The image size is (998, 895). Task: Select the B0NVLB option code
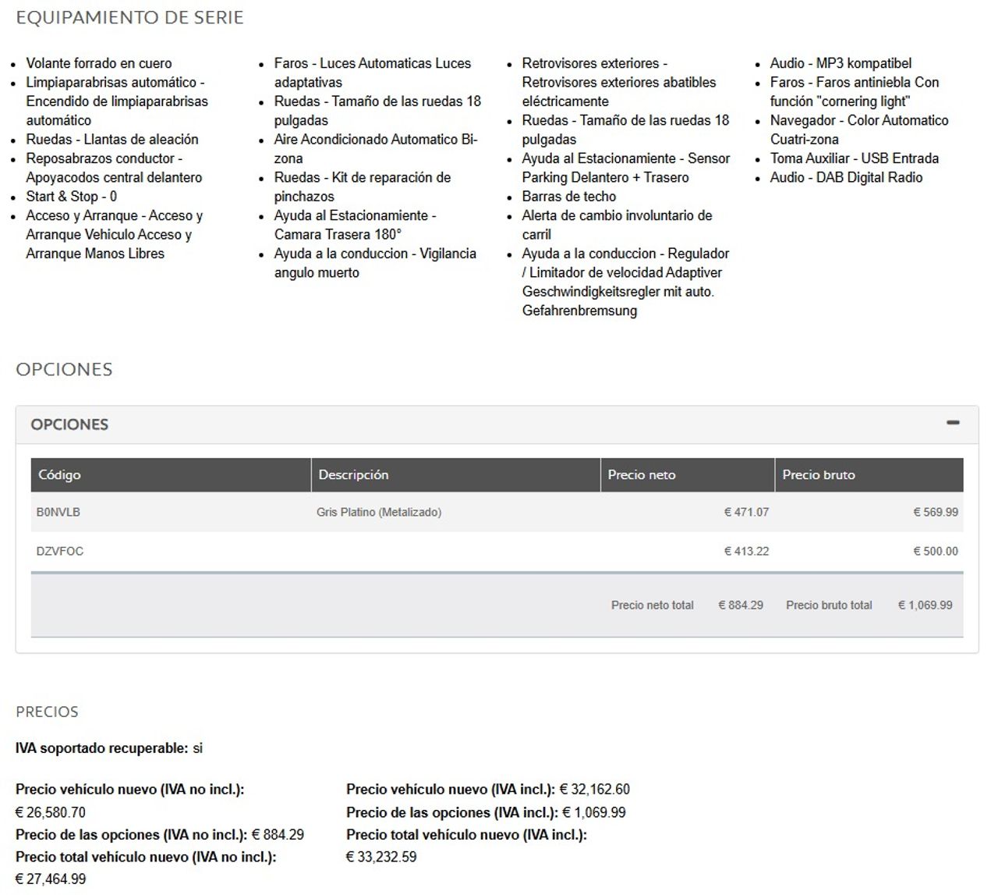[x=58, y=513]
